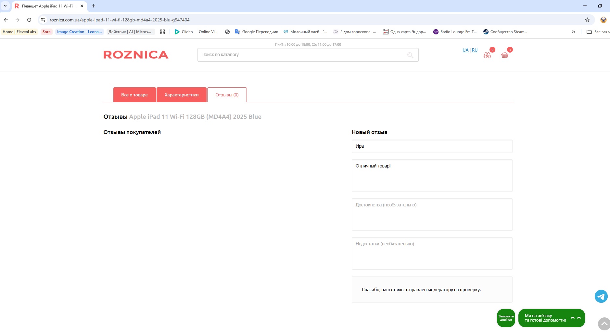The image size is (610, 332).
Task: Click the search magnifier icon
Action: [x=410, y=55]
